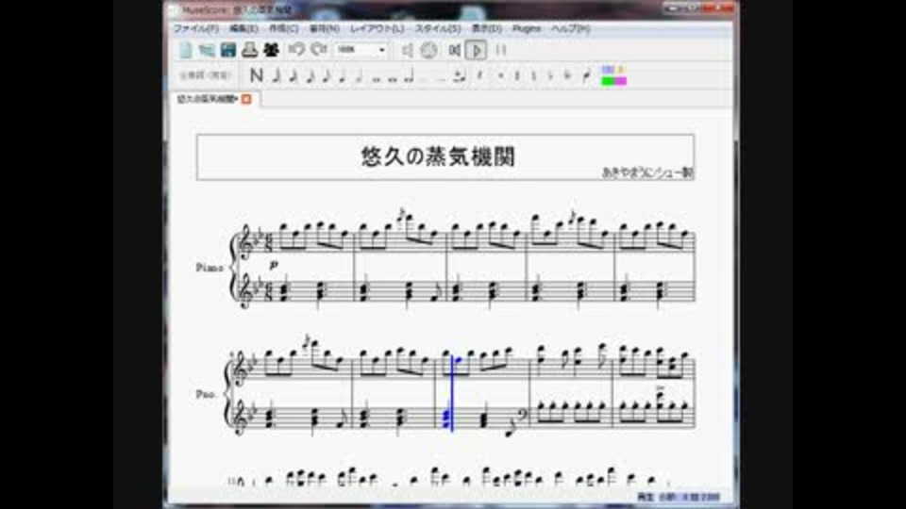Switch to the 悠久の蒸気機関 score tab

point(208,99)
